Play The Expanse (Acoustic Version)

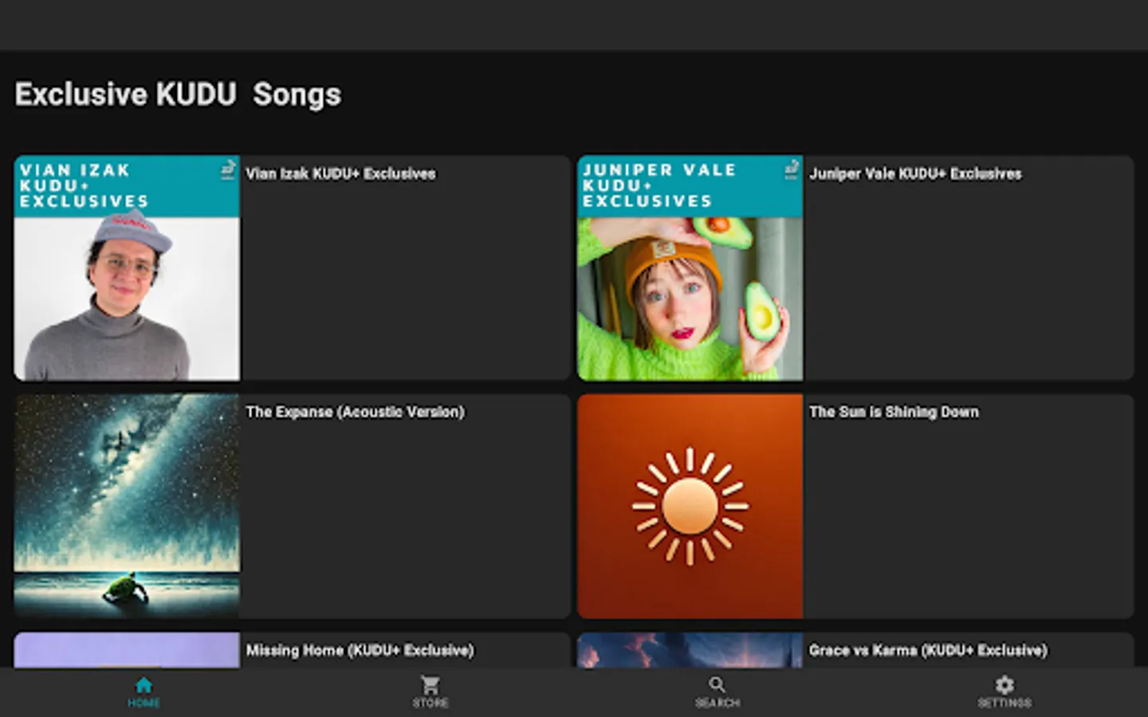point(356,412)
